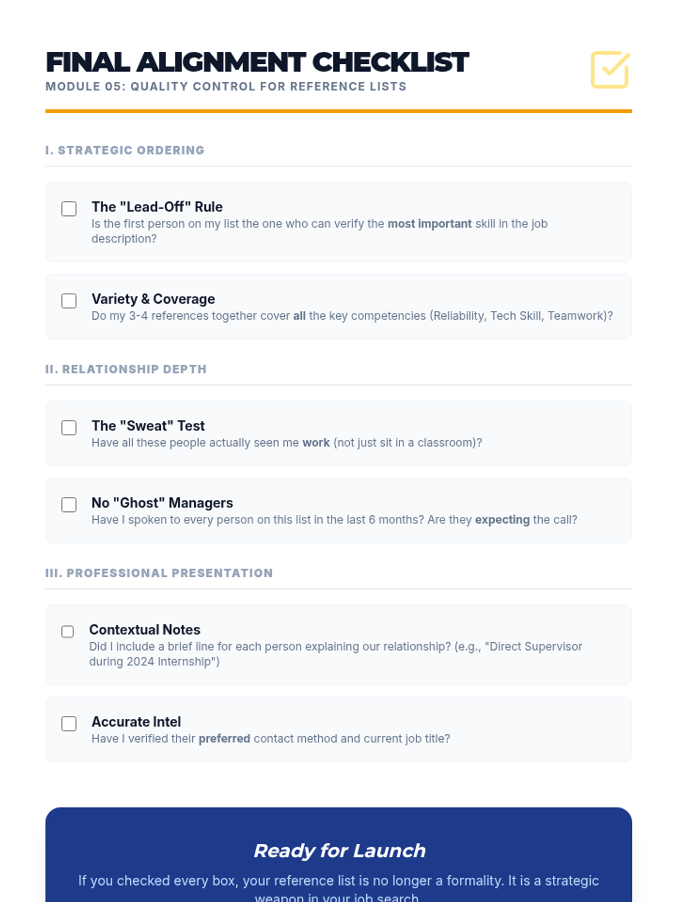Check the "Lead-Off" Rule checkbox

(x=69, y=209)
